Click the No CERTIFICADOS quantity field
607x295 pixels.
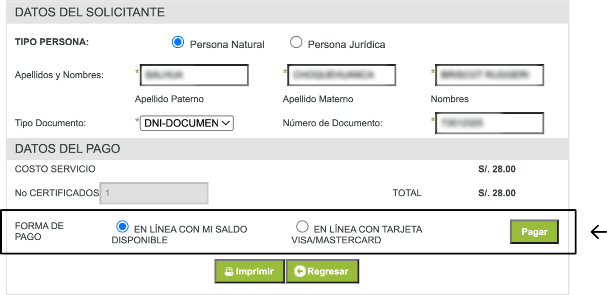point(154,193)
